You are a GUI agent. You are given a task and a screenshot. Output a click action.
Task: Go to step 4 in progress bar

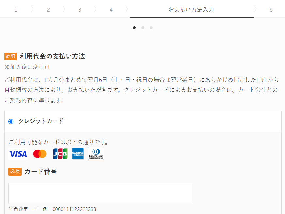[x=111, y=10]
